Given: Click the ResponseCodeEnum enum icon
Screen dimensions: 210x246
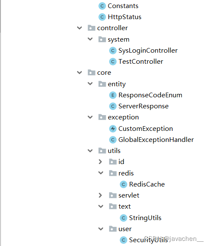Looking at the screenshot, I should (112, 95).
